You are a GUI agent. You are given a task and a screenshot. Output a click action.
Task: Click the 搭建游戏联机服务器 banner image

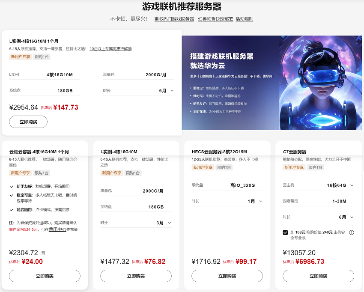coord(272,83)
